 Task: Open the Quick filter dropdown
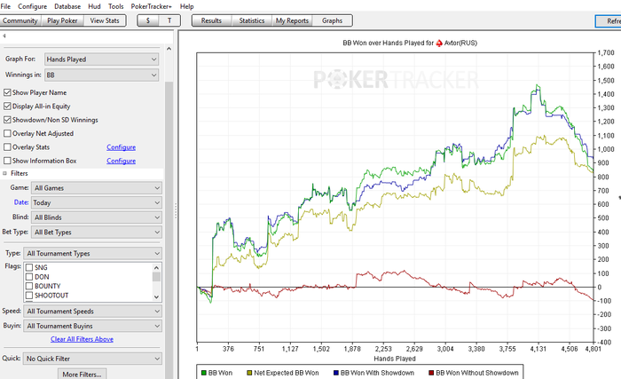pos(92,359)
